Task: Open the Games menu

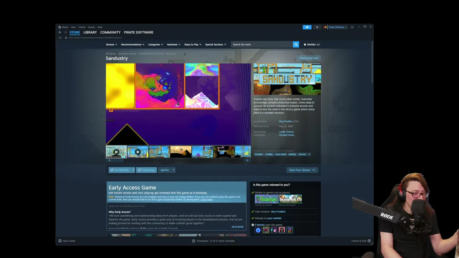Action: point(91,27)
